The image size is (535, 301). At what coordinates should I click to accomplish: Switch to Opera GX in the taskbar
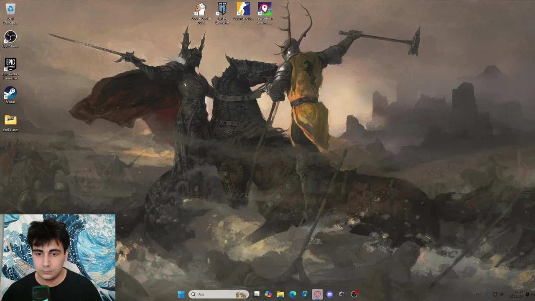pyautogui.click(x=317, y=294)
